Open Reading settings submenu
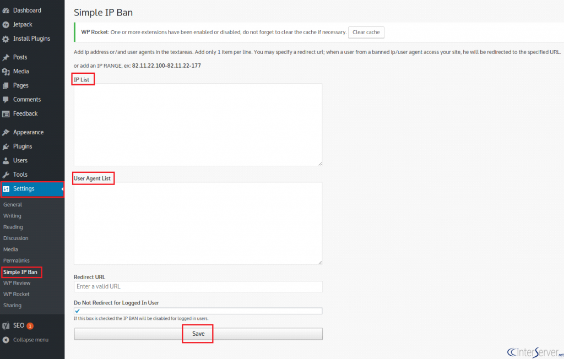Image resolution: width=564 pixels, height=359 pixels. coord(13,227)
